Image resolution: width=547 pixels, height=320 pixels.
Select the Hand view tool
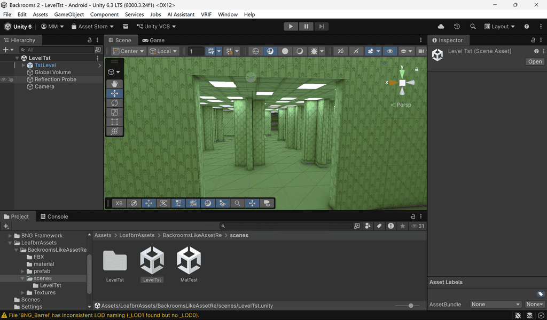[114, 84]
